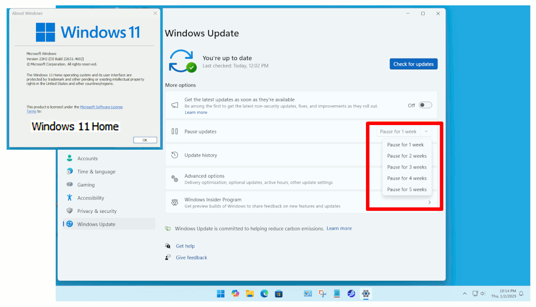This screenshot has height=307, width=536.
Task: Click the Windows Insider Program icon
Action: pyautogui.click(x=175, y=202)
